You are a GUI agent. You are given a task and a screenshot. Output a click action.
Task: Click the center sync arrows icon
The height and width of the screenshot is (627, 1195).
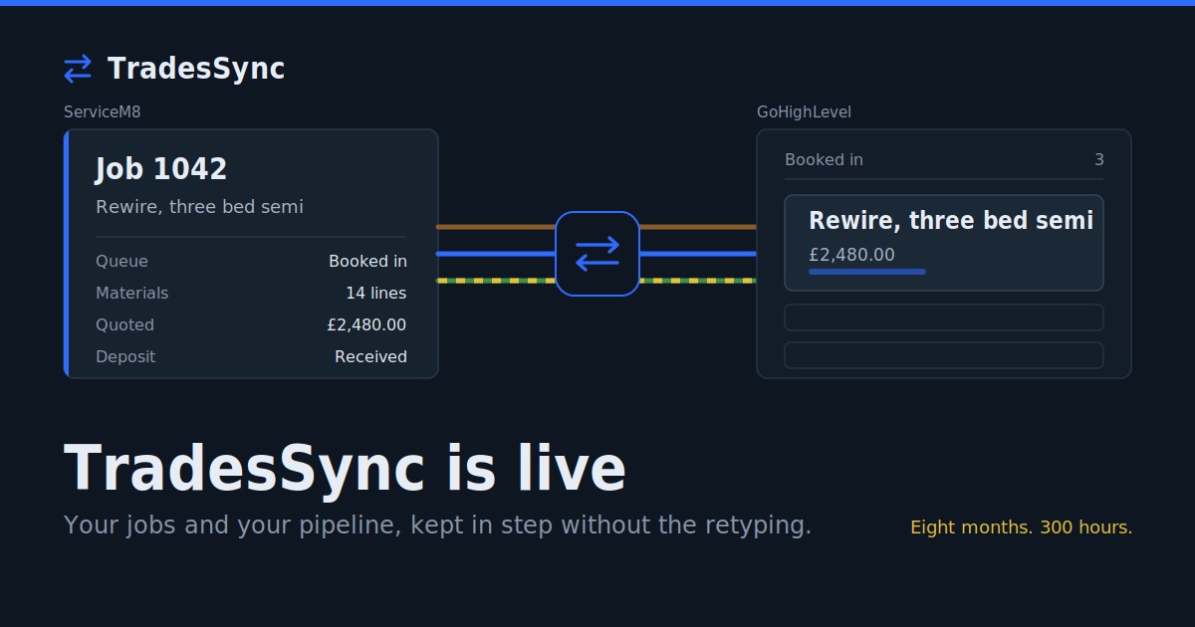[x=597, y=254]
